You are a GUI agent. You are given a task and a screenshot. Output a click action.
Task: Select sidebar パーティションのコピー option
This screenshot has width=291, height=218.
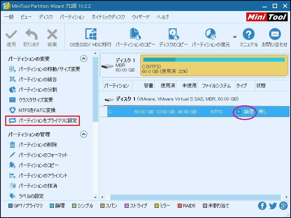[34, 165]
